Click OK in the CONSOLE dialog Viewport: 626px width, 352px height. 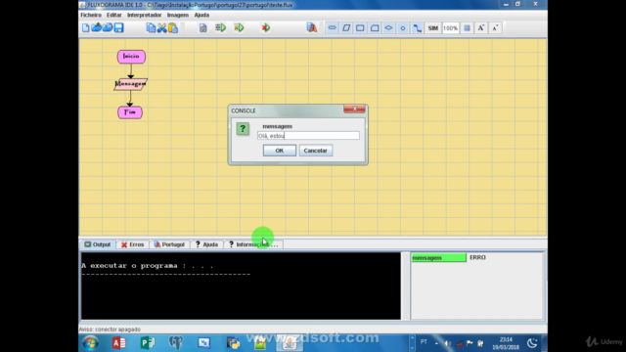280,151
